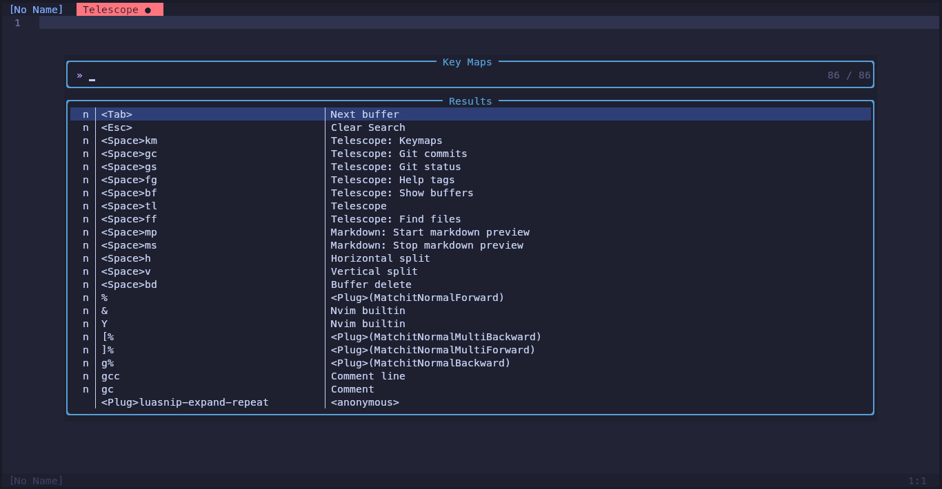Image resolution: width=942 pixels, height=489 pixels.
Task: Select the Telescope tab
Action: click(119, 10)
